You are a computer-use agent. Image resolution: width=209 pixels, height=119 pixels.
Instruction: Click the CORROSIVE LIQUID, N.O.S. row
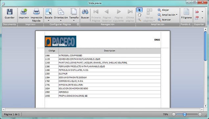click(103, 81)
